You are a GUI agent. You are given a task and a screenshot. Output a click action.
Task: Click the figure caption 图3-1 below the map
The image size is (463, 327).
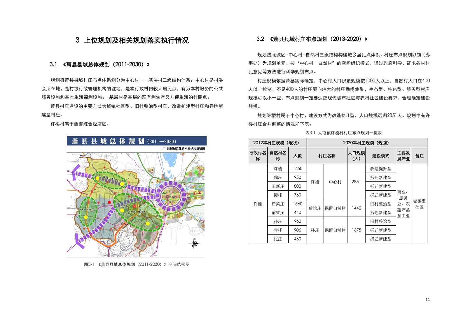pyautogui.click(x=137, y=264)
